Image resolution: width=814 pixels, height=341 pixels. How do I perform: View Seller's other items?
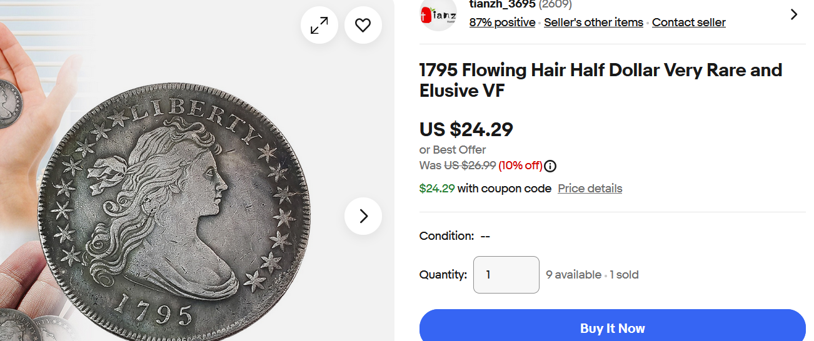593,22
